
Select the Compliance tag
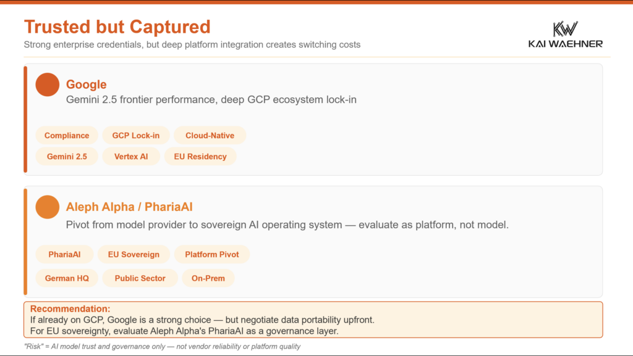67,136
